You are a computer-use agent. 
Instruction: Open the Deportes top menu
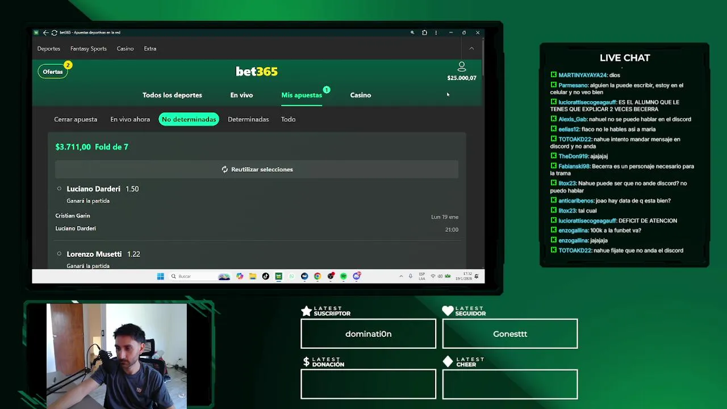48,48
